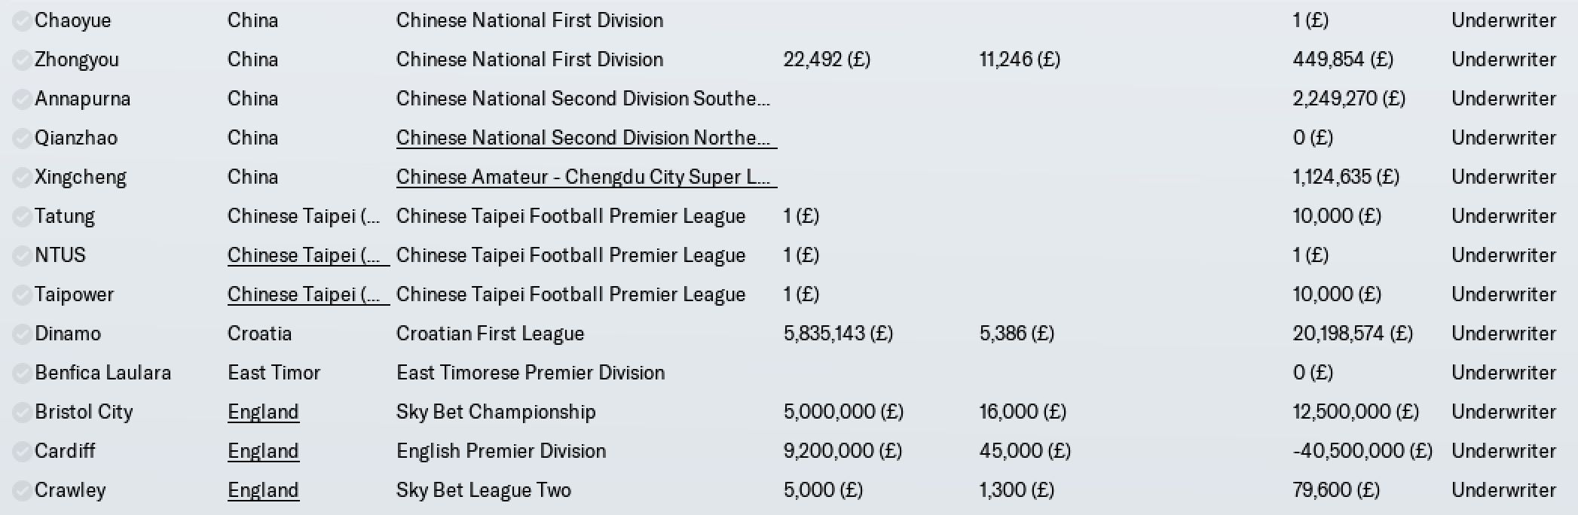Open Chinese Amateur Chengdu City Super League link
1578x515 pixels.
586,177
